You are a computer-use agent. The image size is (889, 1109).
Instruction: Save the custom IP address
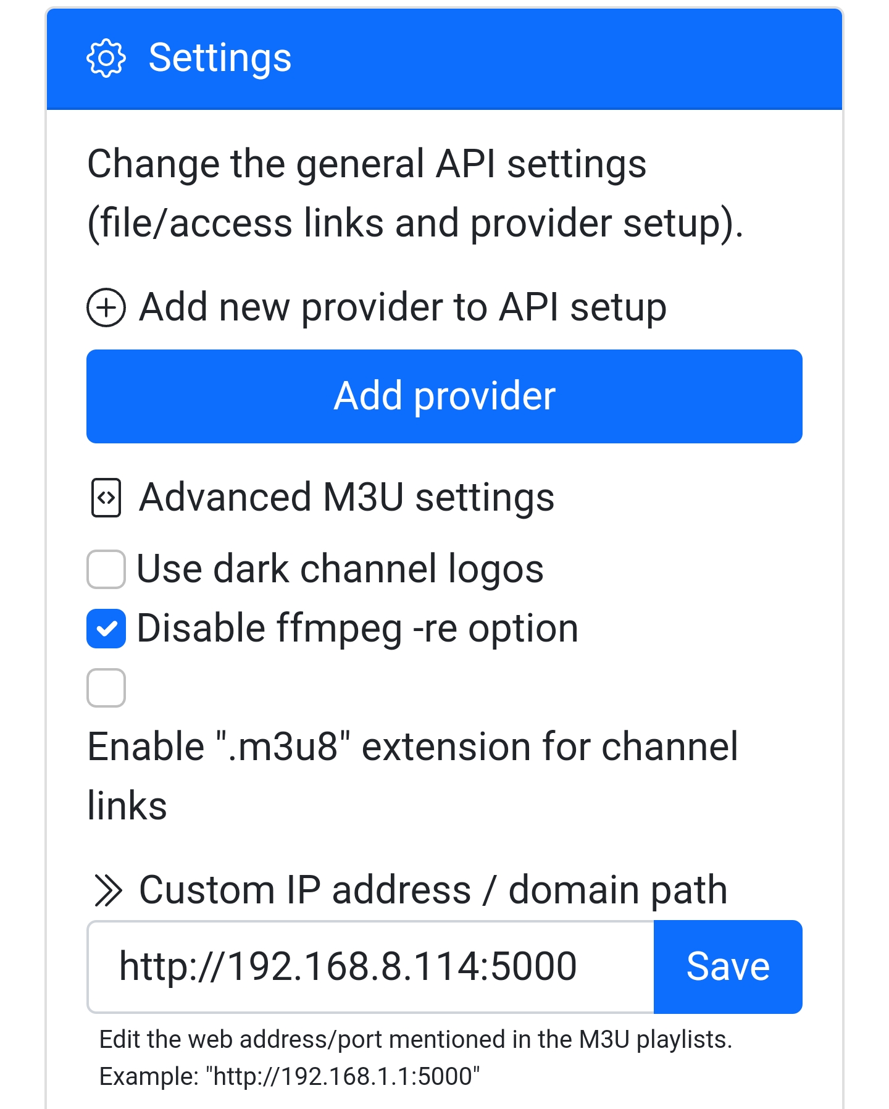[728, 967]
